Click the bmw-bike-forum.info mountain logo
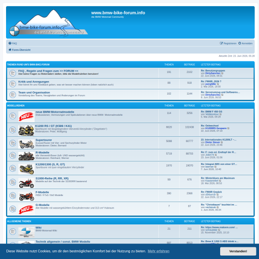This screenshot has width=259, height=259. point(48,23)
